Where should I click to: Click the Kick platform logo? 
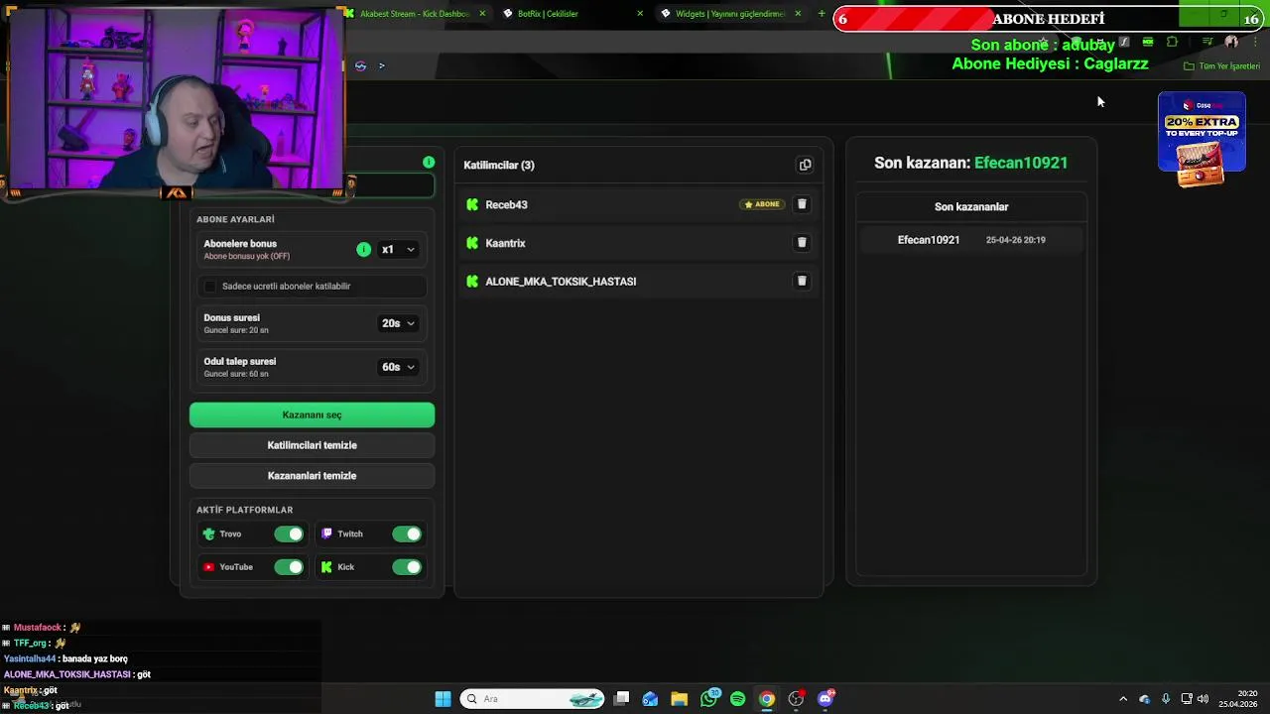pyautogui.click(x=326, y=567)
